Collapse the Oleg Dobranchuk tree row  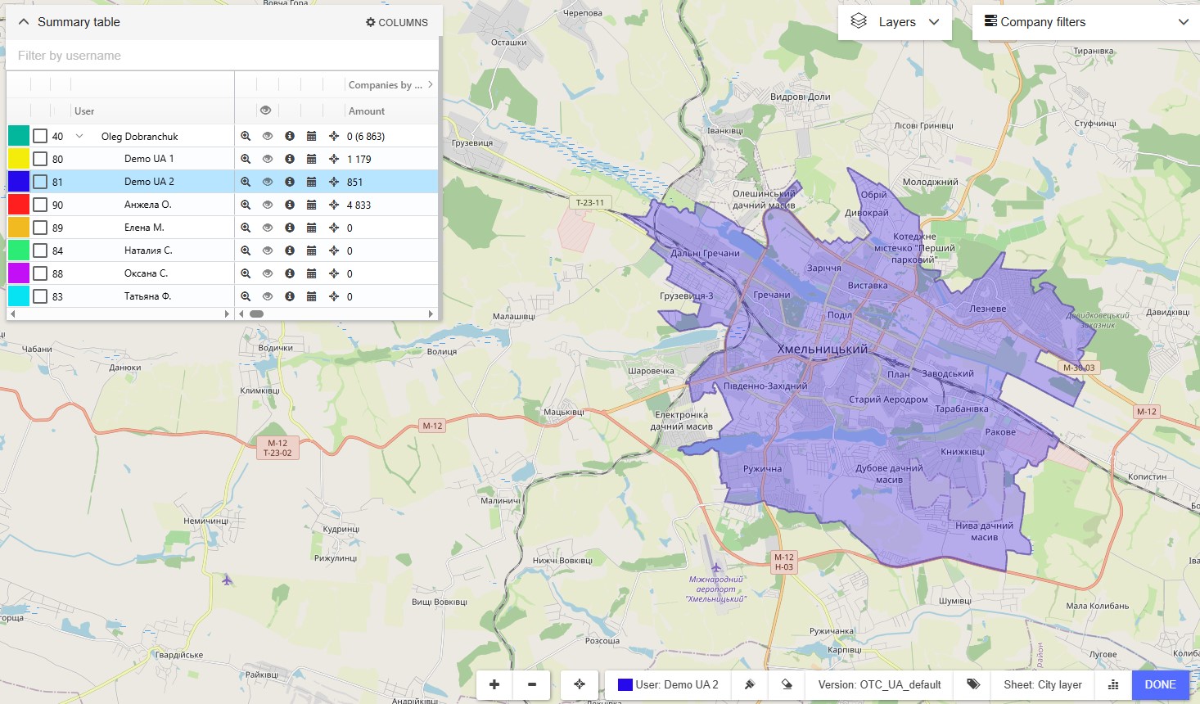tap(79, 136)
